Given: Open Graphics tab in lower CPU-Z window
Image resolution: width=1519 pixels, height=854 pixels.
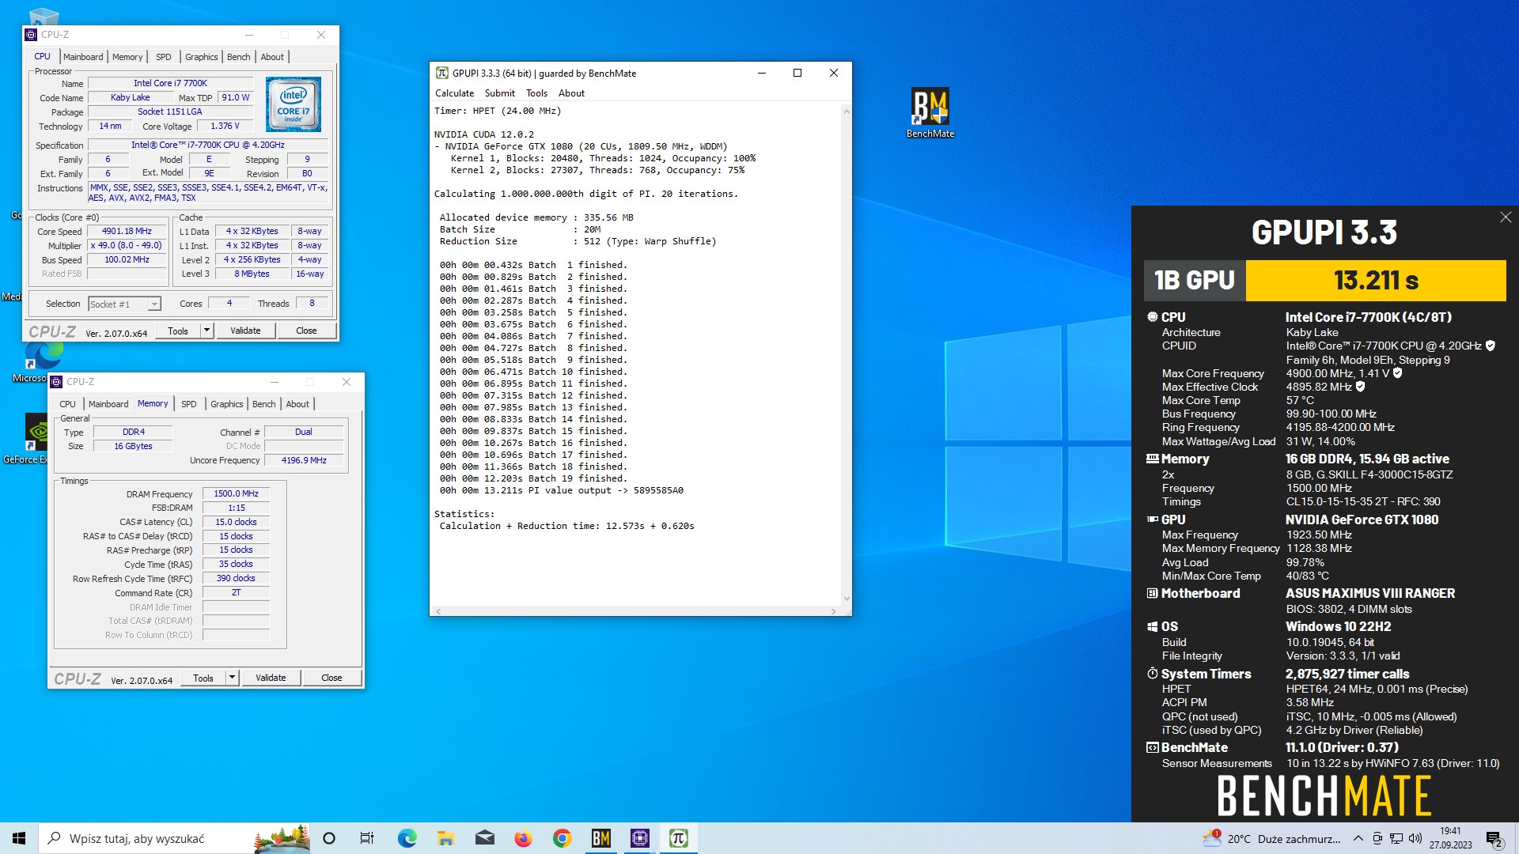Looking at the screenshot, I should 227,404.
